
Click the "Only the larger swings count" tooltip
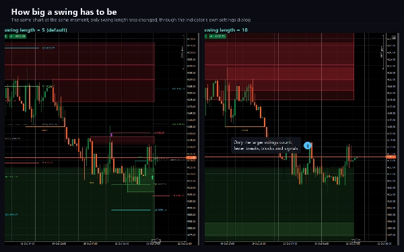tap(266, 145)
